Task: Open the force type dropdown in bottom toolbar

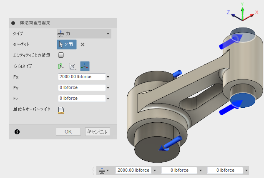Action: [104, 171]
